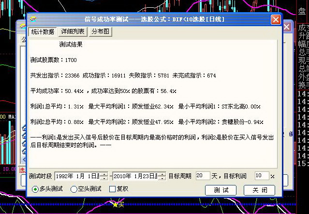Open the 分布图 tab
Image resolution: width=309 pixels, height=214 pixels.
[100, 31]
